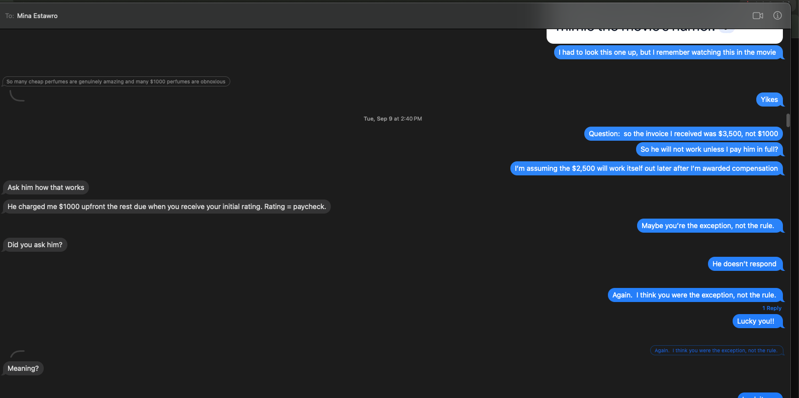799x398 pixels.
Task: Select the 'Ask him how that works' message
Action: 46,187
